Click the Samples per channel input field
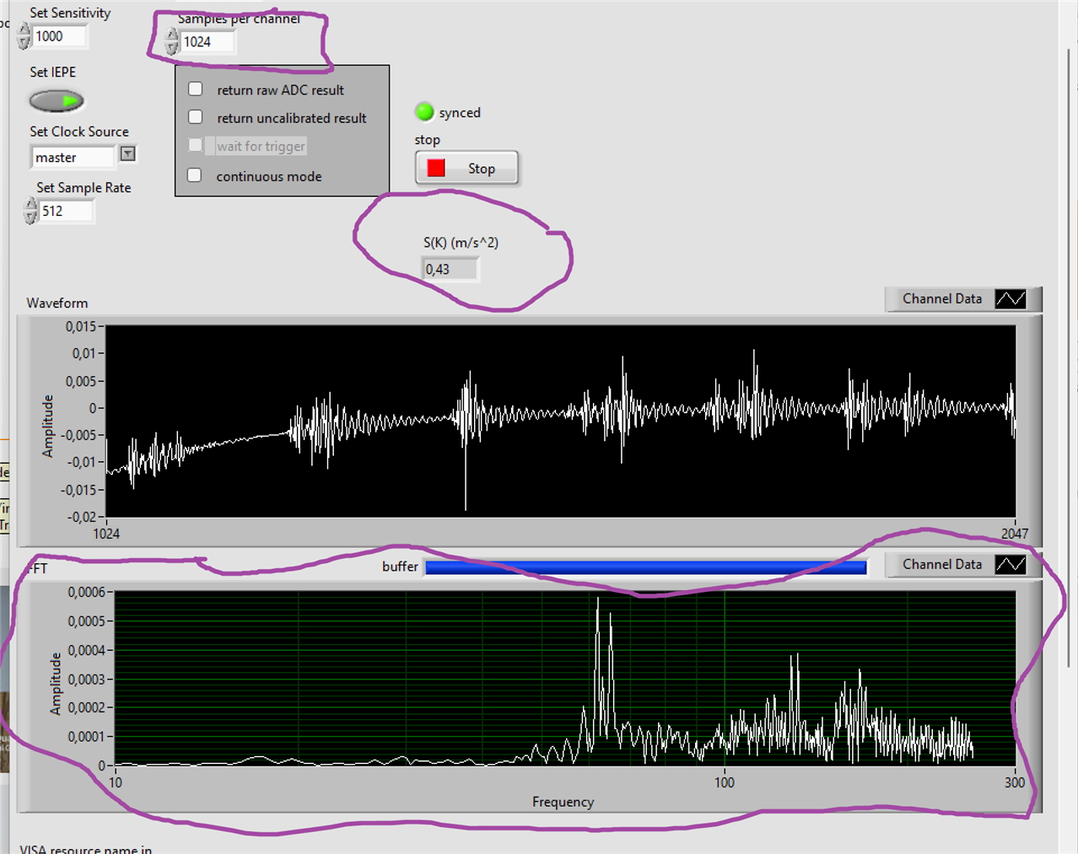 tap(208, 41)
